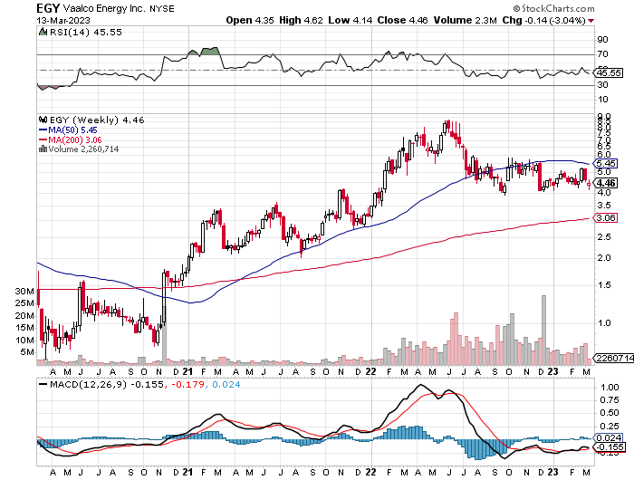The height and width of the screenshot is (480, 634).
Task: Click the green RSI legend icon
Action: point(43,32)
